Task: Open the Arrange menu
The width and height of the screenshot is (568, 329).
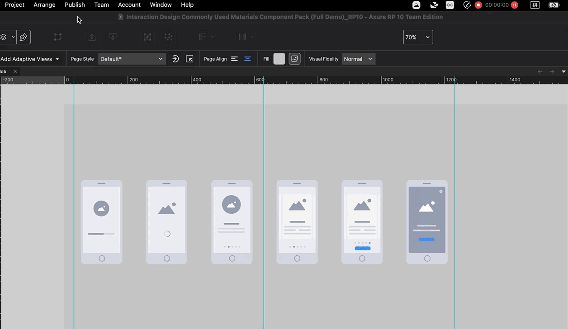Action: (x=44, y=5)
